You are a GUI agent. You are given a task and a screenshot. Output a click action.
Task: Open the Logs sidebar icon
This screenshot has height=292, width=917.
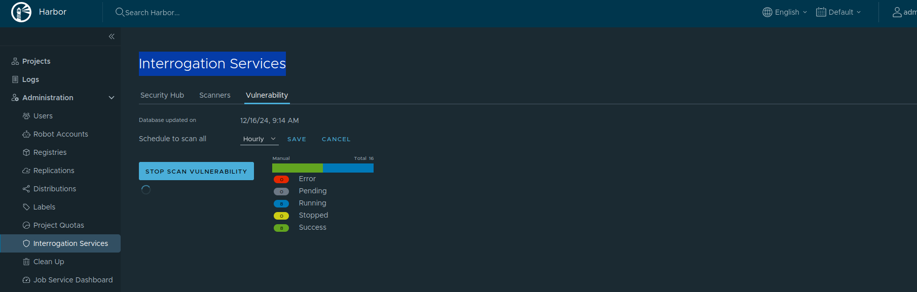point(15,79)
